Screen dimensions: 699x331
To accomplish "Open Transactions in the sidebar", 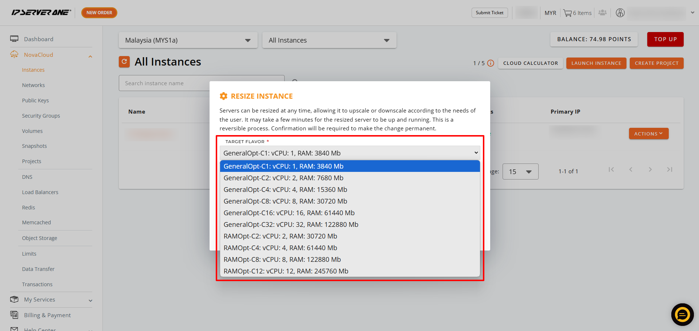I will 37,284.
